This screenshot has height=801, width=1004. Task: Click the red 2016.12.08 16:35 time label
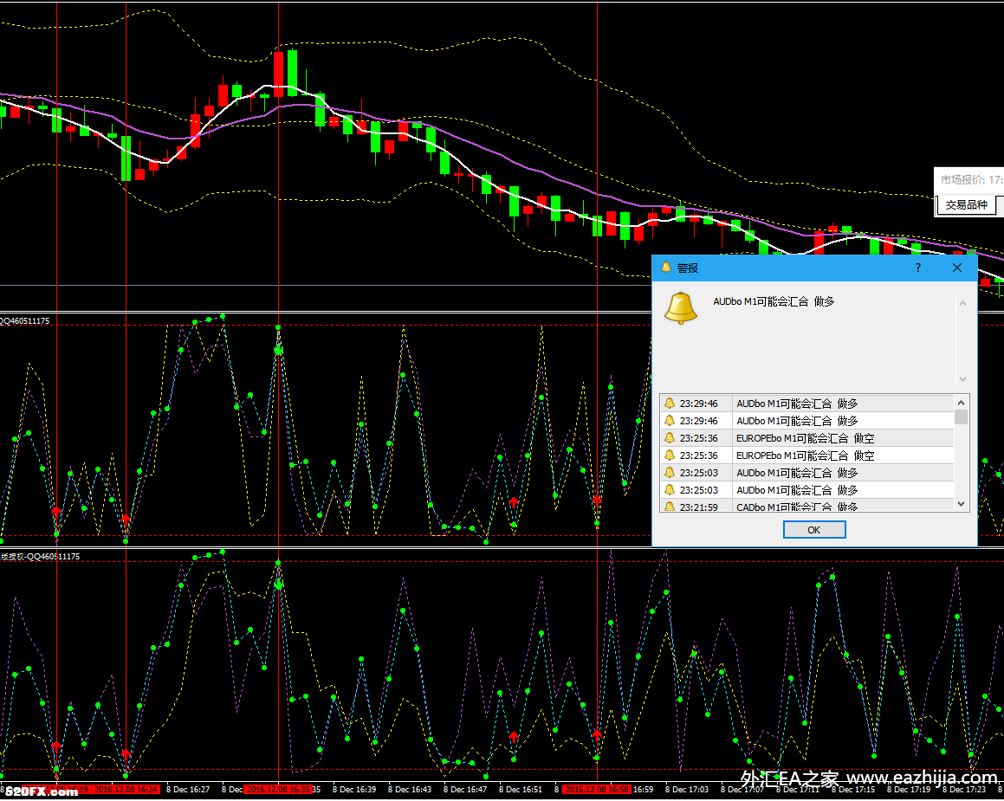pos(279,790)
